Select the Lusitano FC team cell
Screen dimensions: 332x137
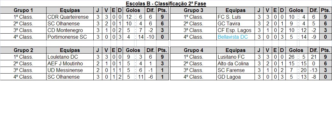(235, 57)
